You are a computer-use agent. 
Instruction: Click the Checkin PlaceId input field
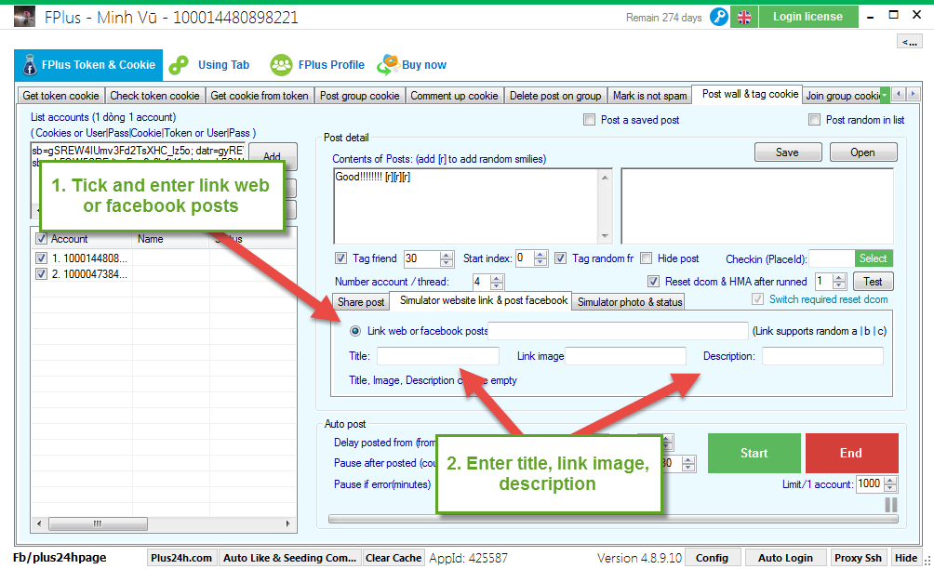(x=832, y=258)
